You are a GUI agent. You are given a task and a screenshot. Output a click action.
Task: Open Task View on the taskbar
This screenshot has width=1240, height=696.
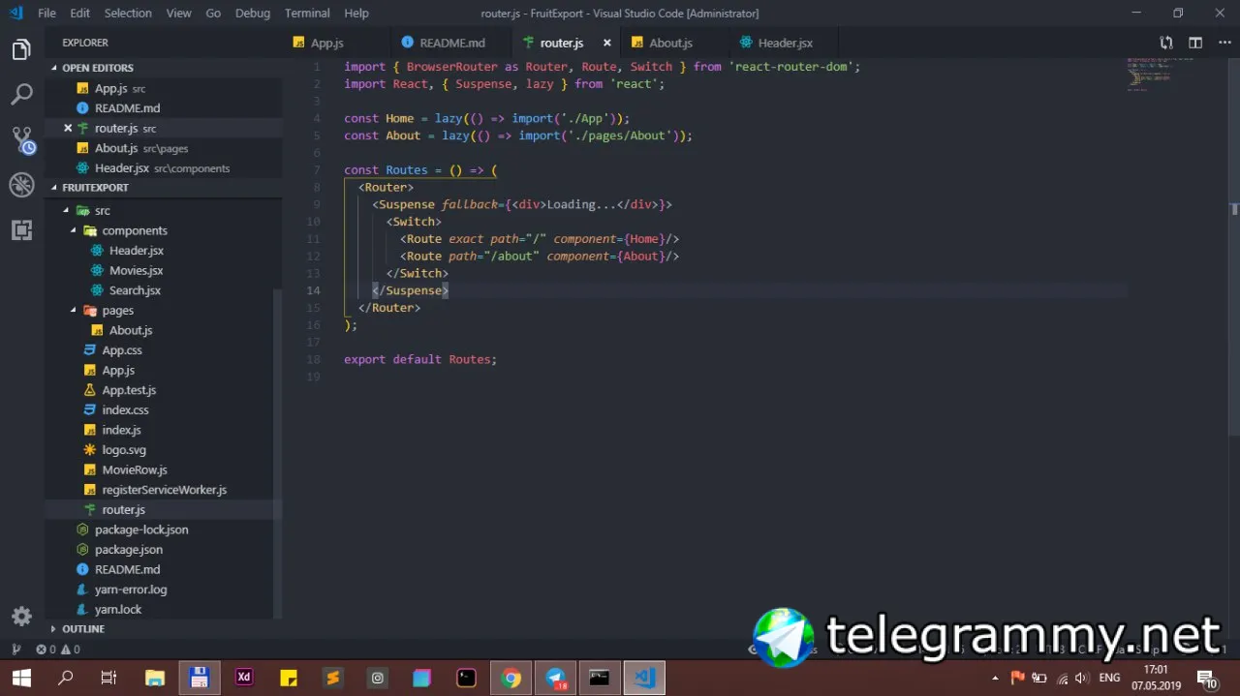pyautogui.click(x=109, y=678)
